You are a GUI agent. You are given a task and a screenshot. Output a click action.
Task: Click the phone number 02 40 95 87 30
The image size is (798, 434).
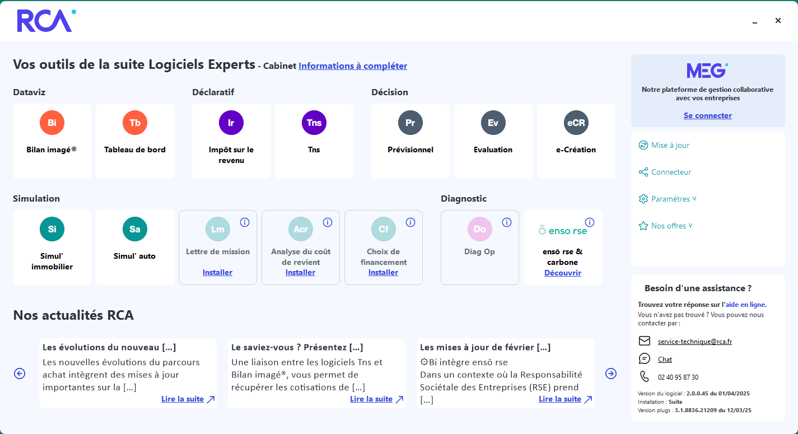pyautogui.click(x=678, y=377)
